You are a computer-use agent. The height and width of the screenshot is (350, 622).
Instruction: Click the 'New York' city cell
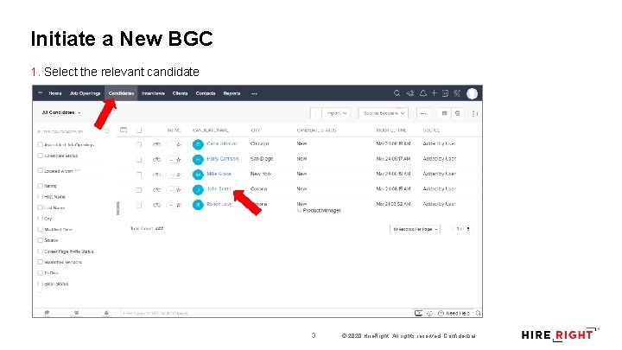261,174
